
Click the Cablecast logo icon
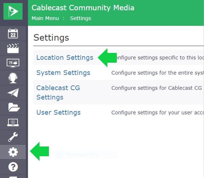tap(13, 11)
